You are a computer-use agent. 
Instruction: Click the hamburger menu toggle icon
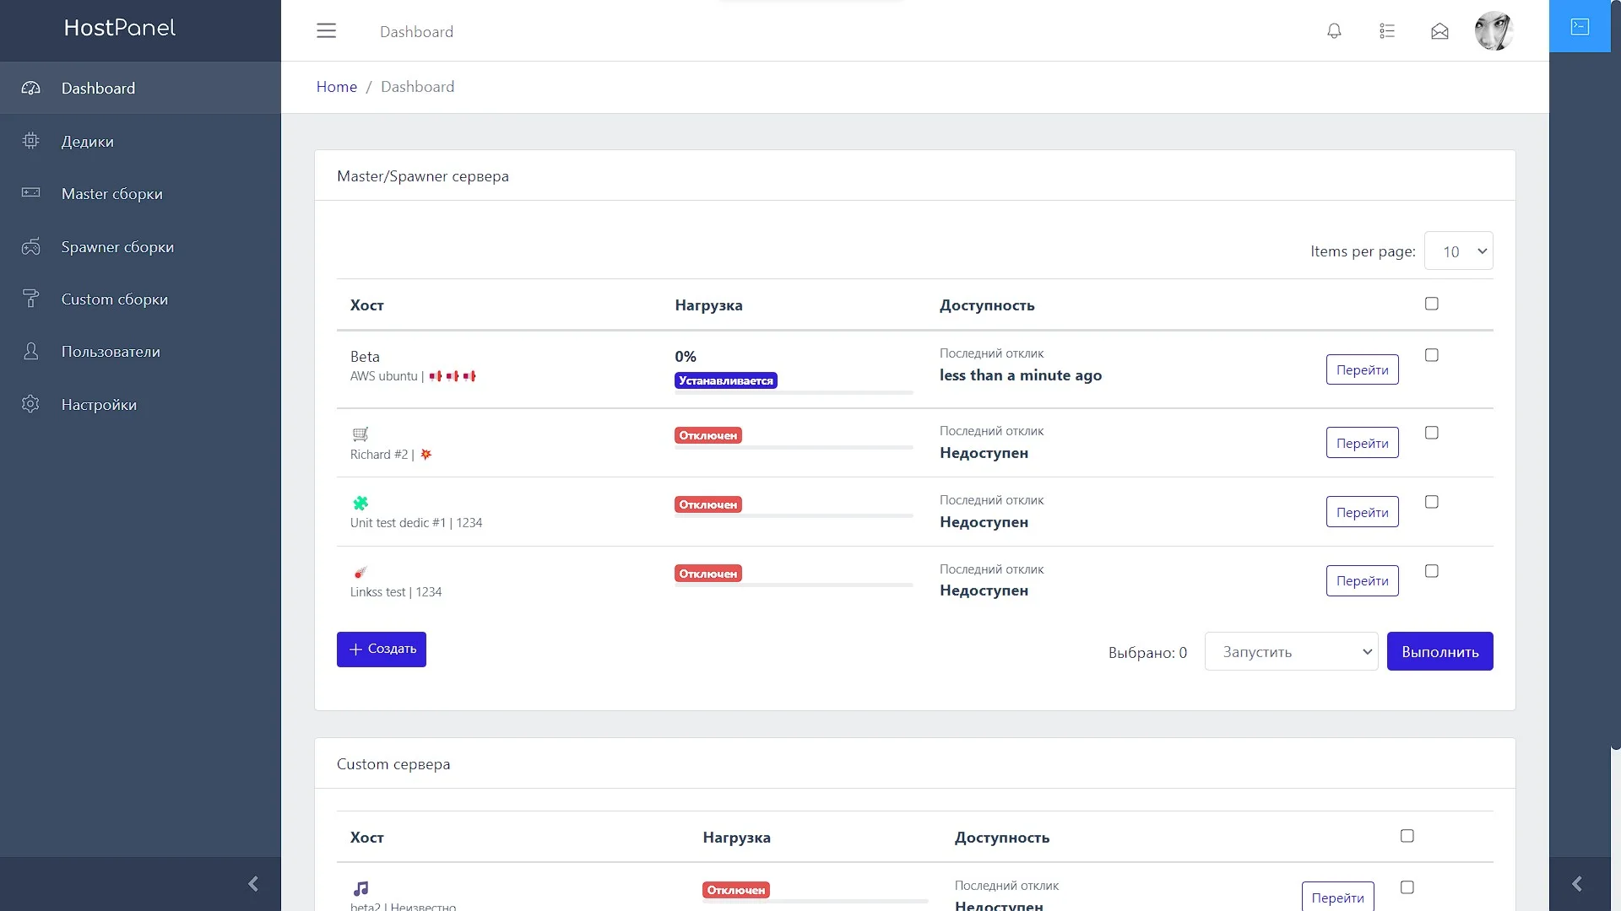click(326, 31)
